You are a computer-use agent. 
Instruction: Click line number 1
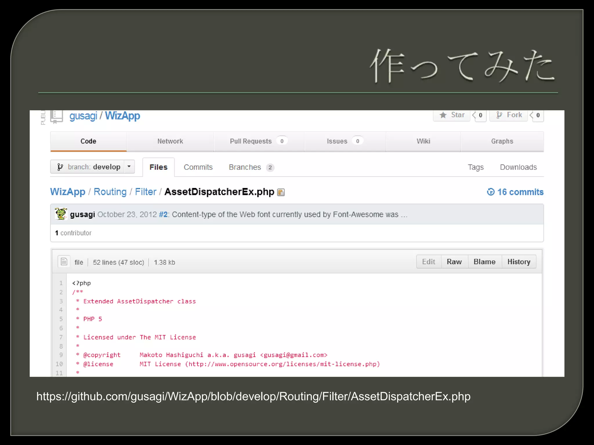click(61, 283)
